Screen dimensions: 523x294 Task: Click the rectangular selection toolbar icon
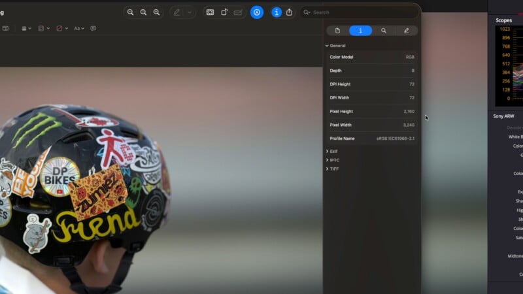(210, 12)
